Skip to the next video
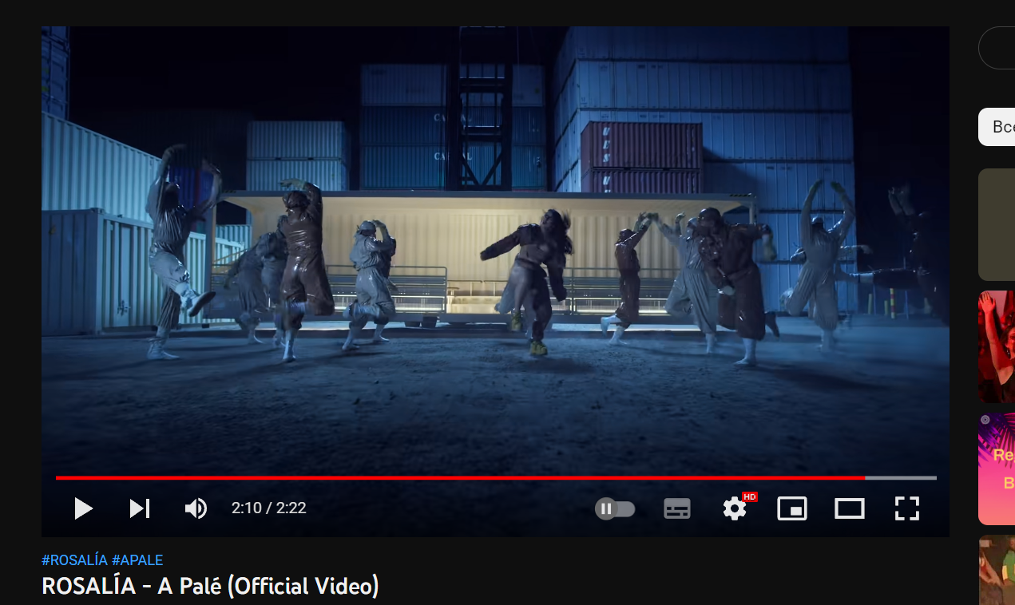The width and height of the screenshot is (1015, 605). pyautogui.click(x=140, y=508)
